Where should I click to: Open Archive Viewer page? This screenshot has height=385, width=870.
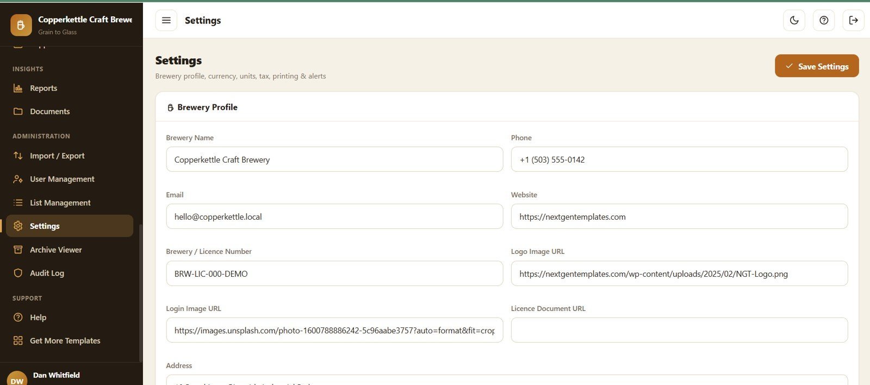point(70,250)
